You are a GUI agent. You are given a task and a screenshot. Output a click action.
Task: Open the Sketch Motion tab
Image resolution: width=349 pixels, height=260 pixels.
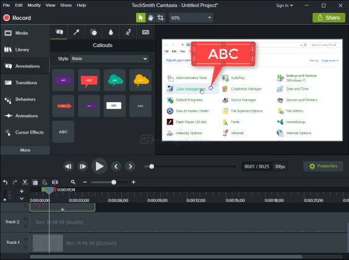tap(128, 32)
